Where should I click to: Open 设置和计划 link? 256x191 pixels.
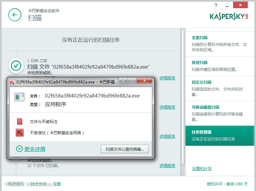click(202, 169)
